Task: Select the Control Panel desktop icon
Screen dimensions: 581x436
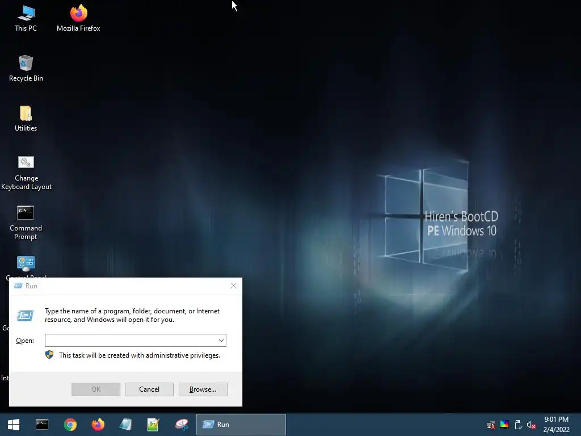Action: click(26, 266)
